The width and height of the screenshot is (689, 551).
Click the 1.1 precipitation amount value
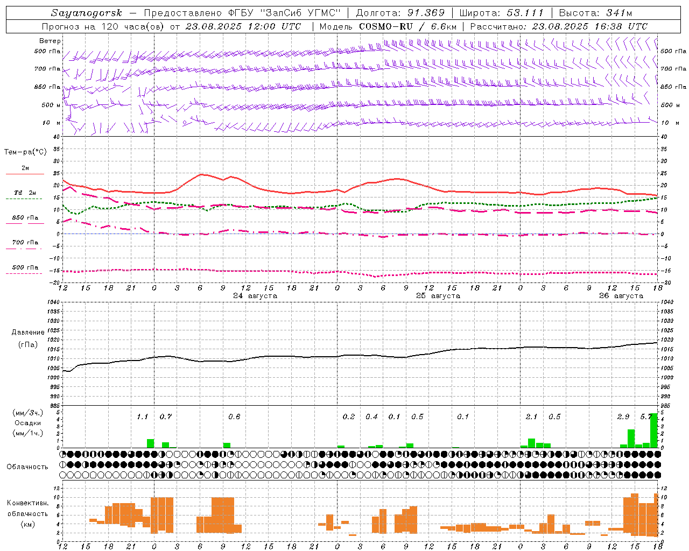(143, 417)
